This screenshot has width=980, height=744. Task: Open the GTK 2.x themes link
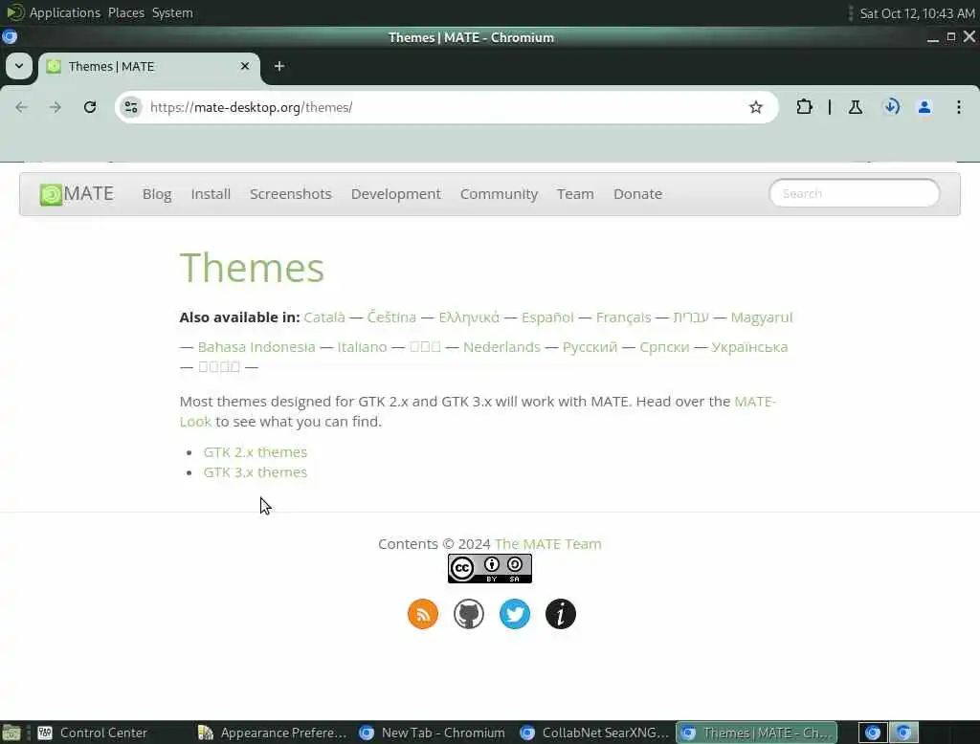(255, 452)
